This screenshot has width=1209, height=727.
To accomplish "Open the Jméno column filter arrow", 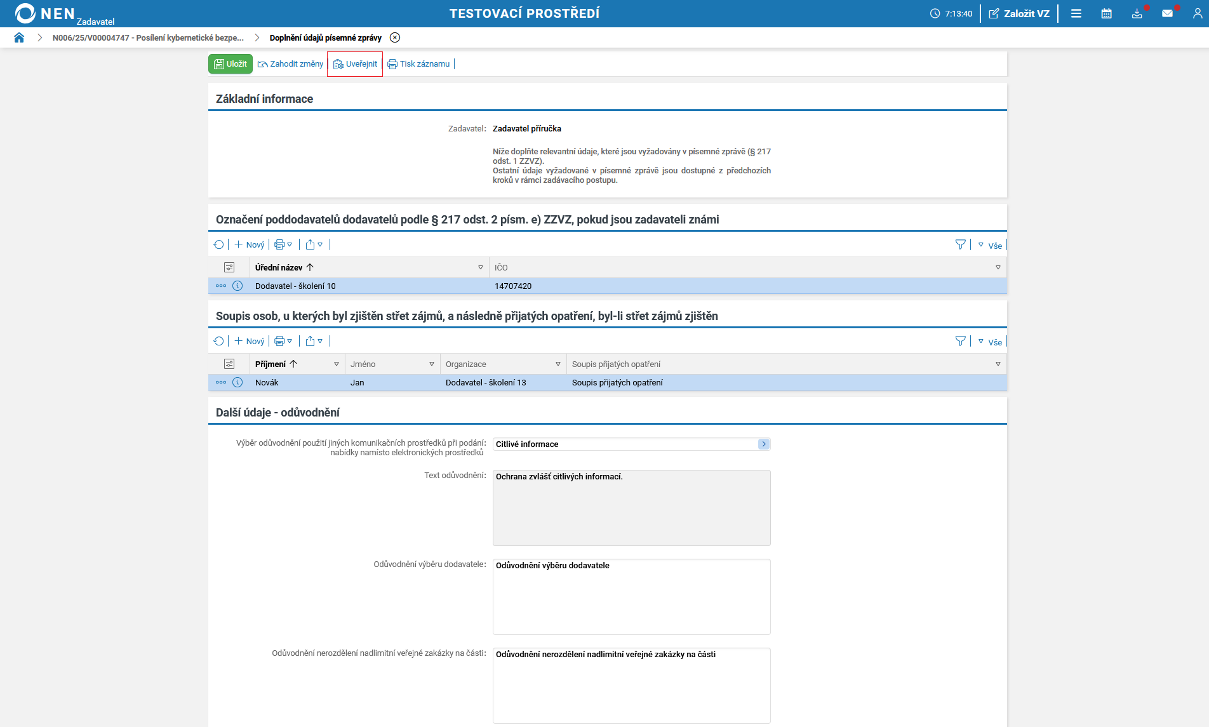I will (432, 364).
